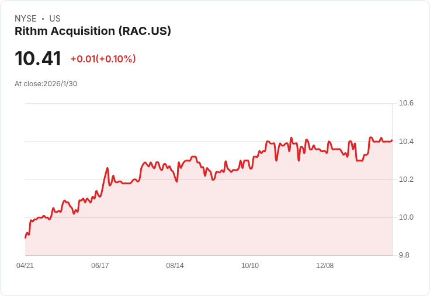The height and width of the screenshot is (296, 430).
Task: Click the 12/08 date label on x-axis
Action: pyautogui.click(x=325, y=265)
